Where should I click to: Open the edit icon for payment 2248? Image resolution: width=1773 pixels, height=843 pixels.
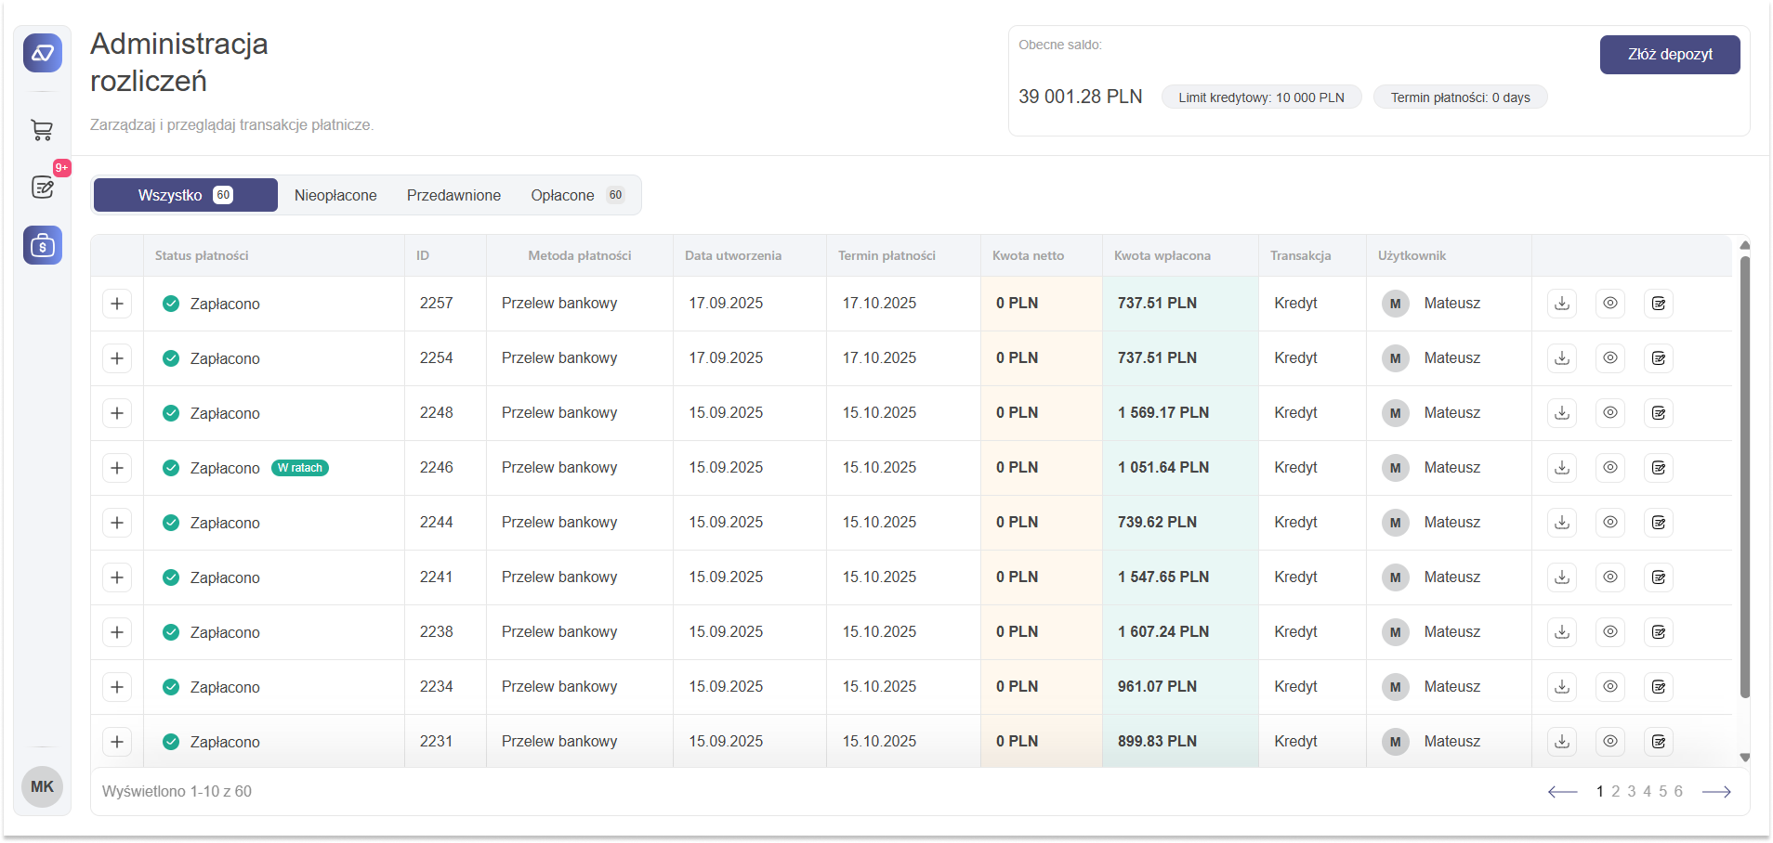[x=1659, y=413]
